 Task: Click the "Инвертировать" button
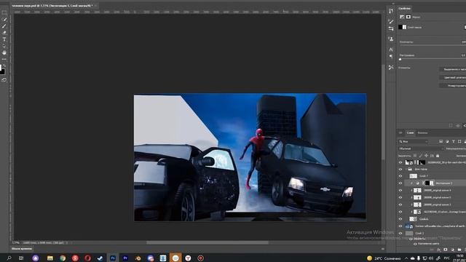pos(453,86)
